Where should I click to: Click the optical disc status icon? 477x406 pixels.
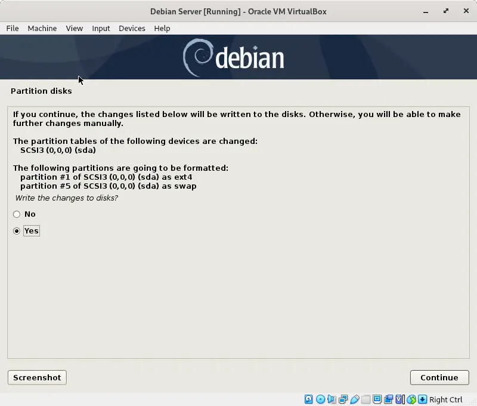point(320,399)
